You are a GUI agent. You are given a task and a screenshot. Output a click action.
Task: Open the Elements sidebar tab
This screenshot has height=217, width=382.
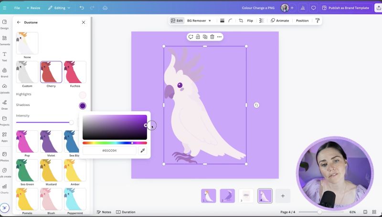(x=4, y=41)
